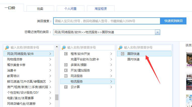Expand the 多媒体/摄影 category arrow
The image size is (192, 107).
coord(111,65)
